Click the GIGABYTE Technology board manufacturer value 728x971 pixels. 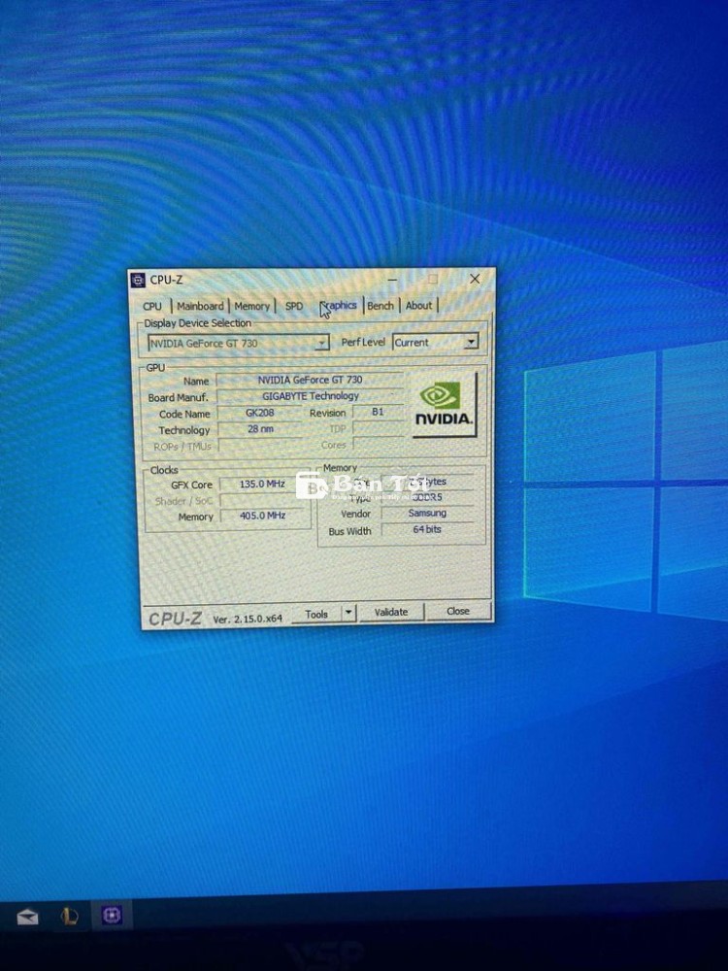point(311,396)
